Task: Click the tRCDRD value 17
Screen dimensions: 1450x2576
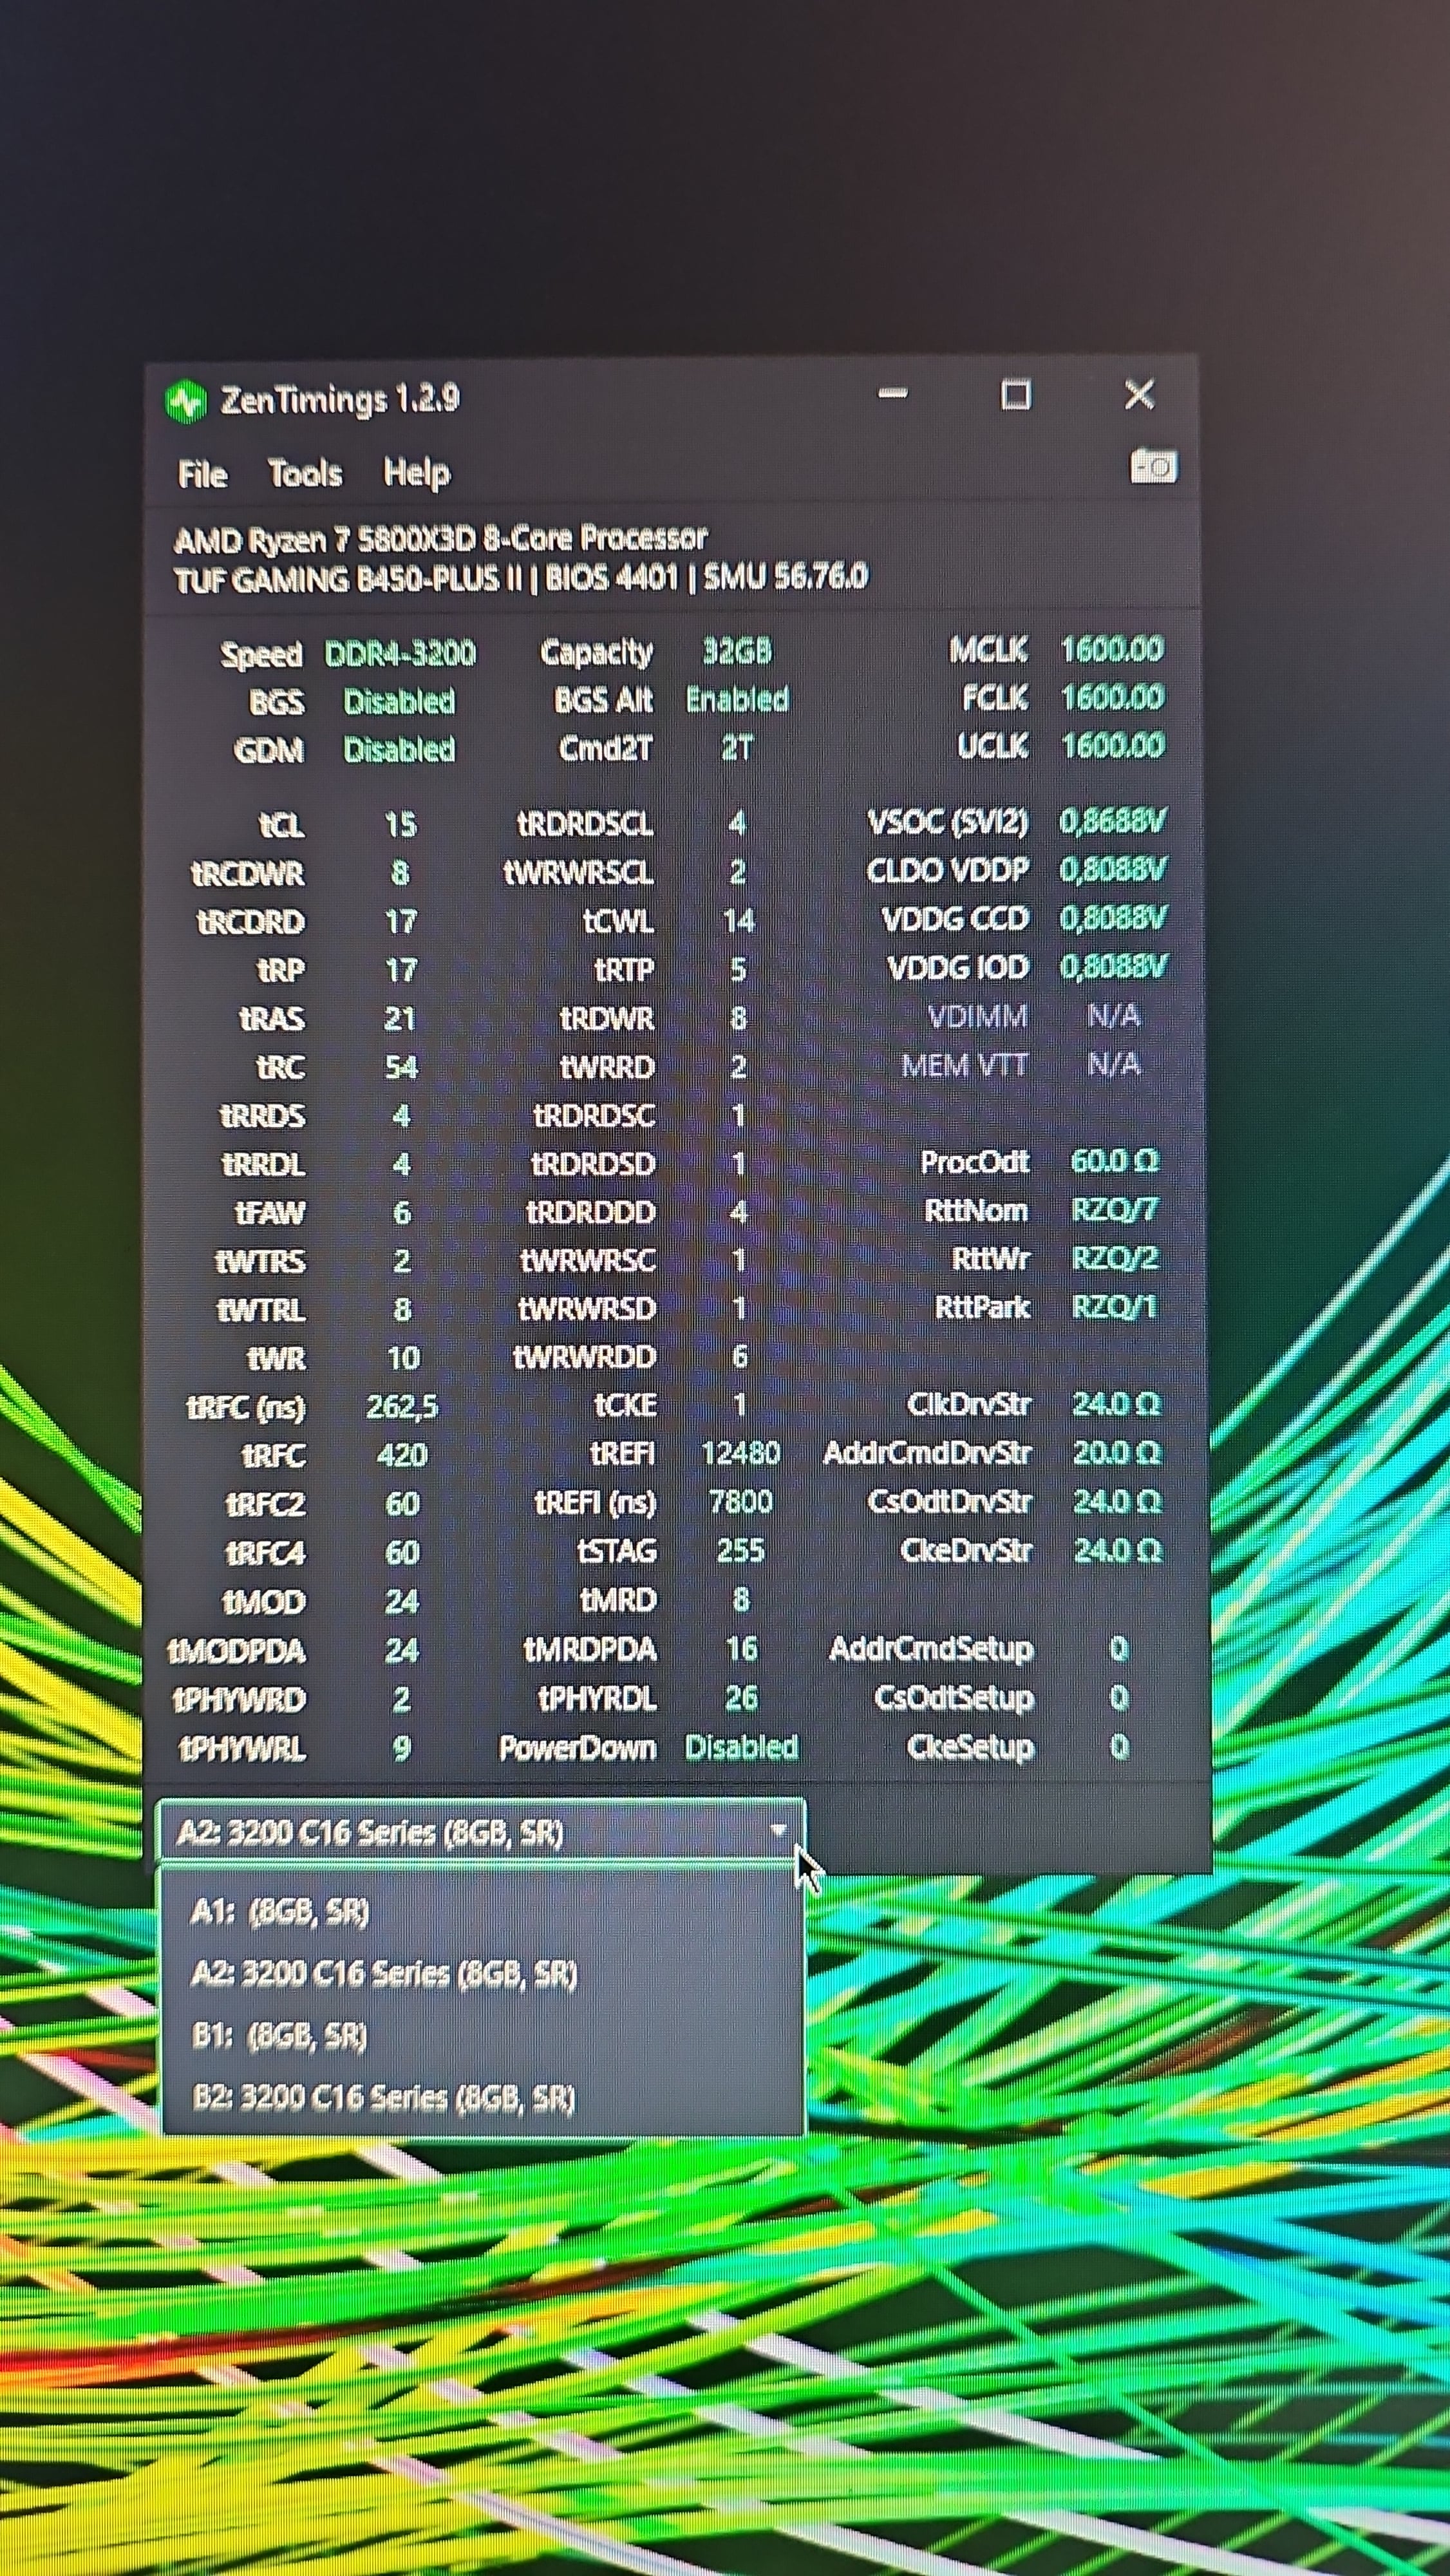Action: click(x=400, y=921)
